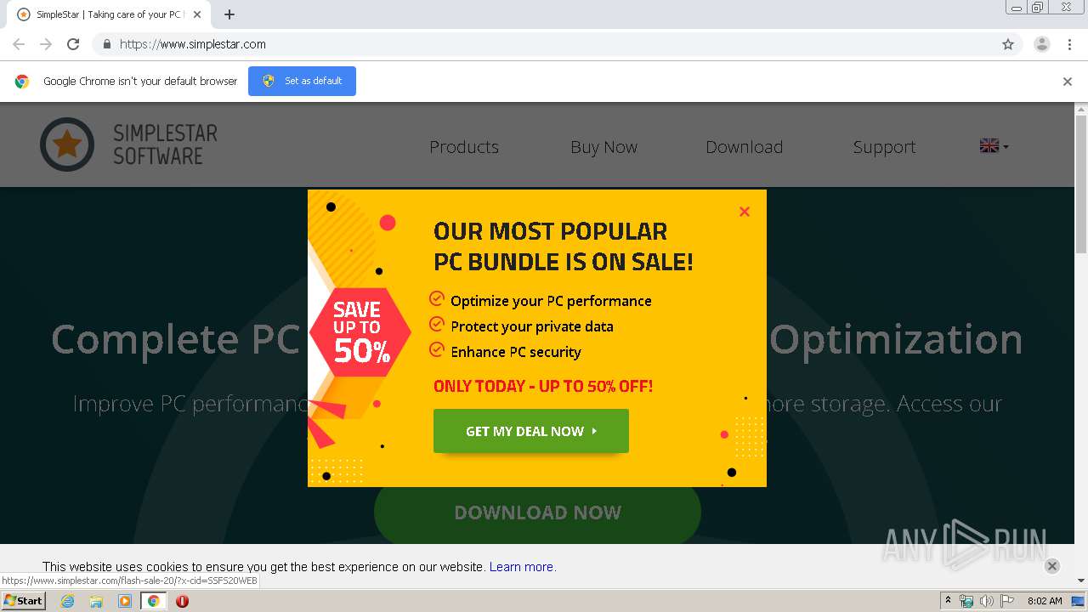Open the language flag dropdown
The width and height of the screenshot is (1088, 612).
pyautogui.click(x=994, y=146)
